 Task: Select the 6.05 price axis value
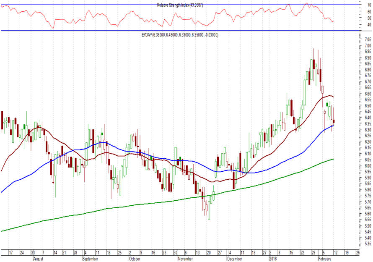368,160
